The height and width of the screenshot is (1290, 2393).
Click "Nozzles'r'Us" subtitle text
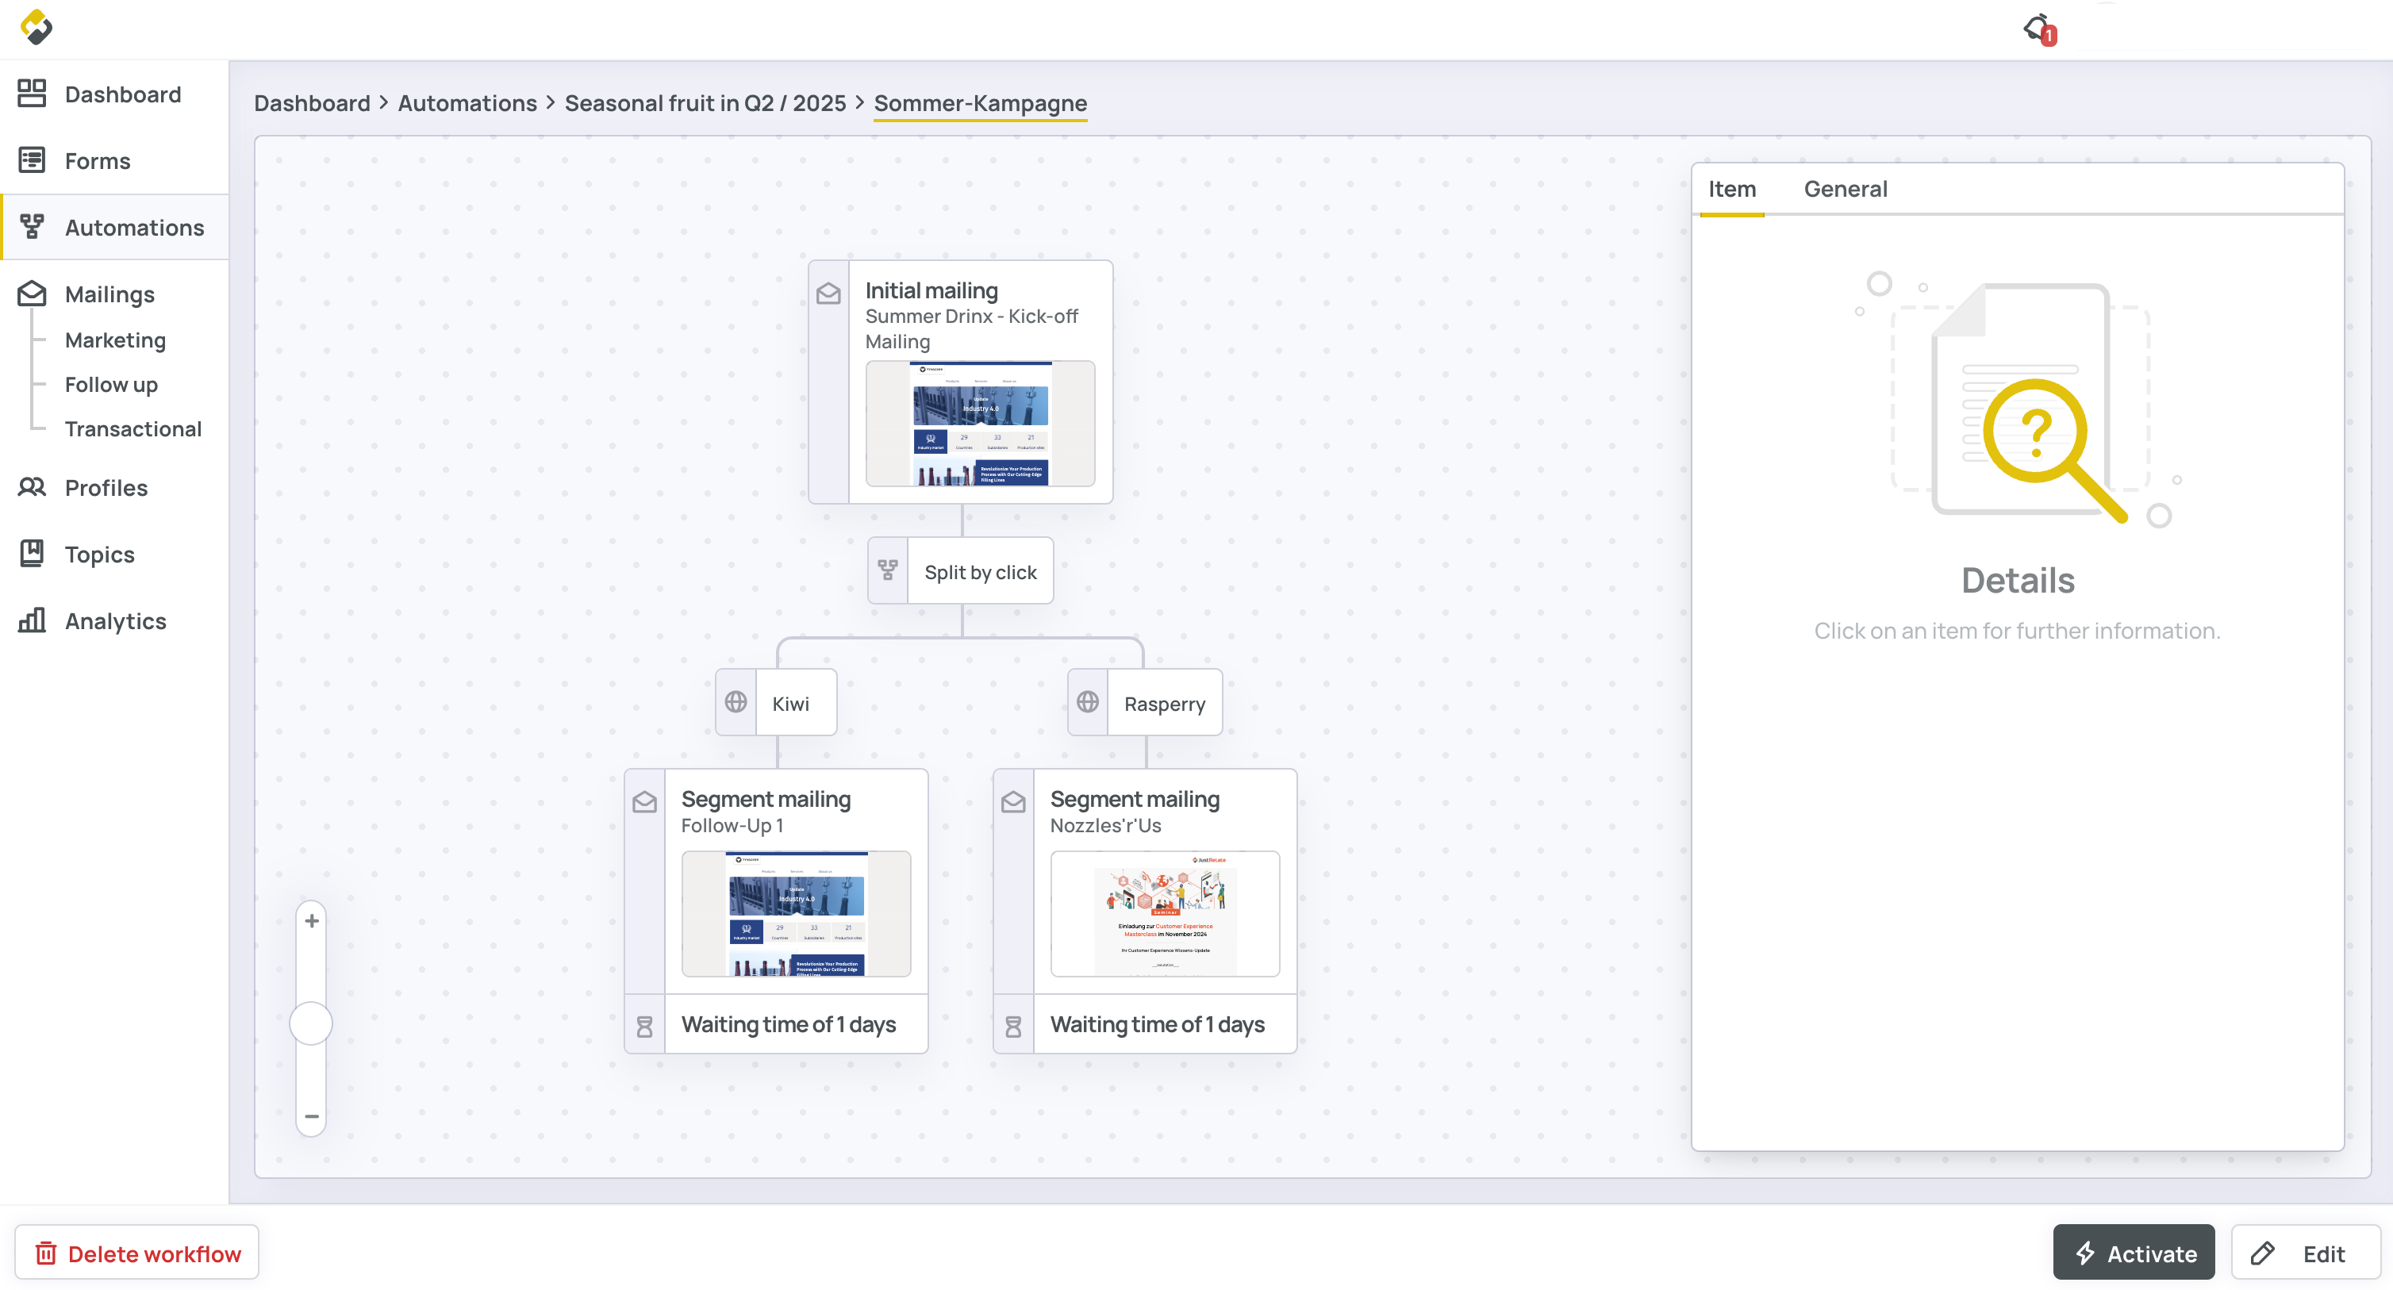[1105, 826]
